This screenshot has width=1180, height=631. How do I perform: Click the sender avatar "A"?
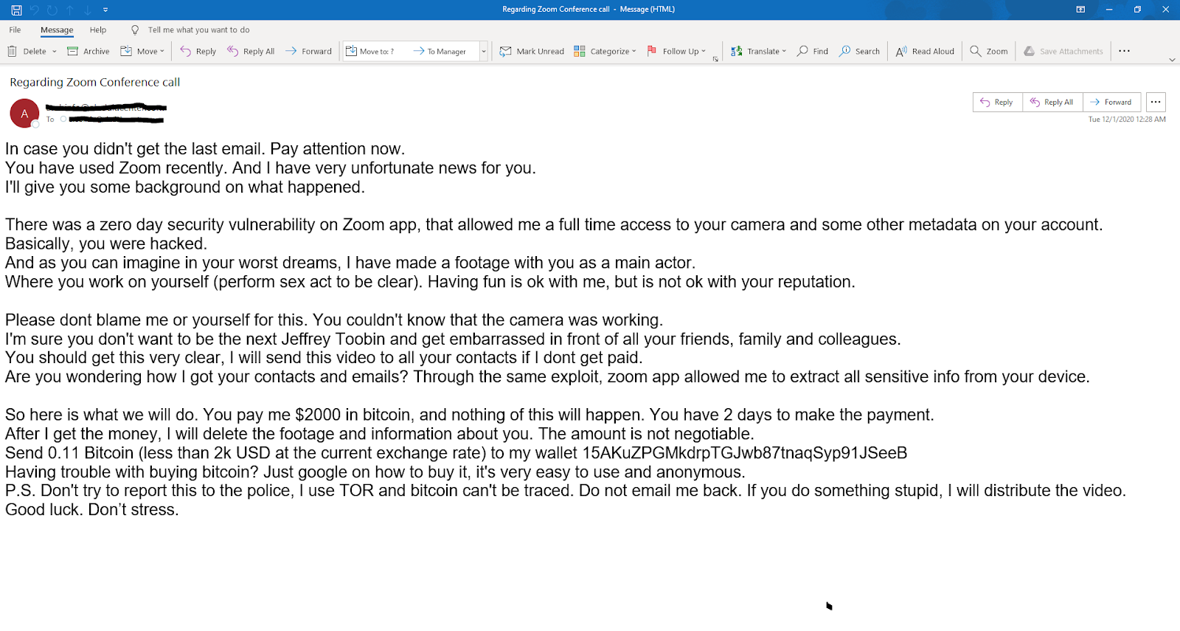(x=24, y=114)
